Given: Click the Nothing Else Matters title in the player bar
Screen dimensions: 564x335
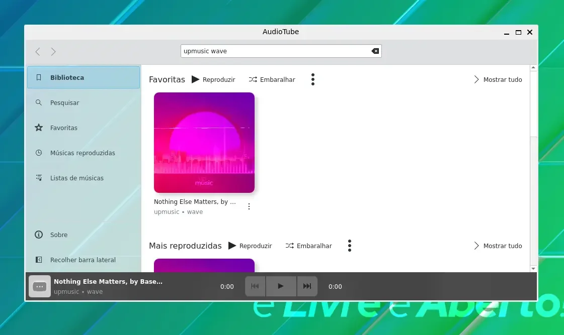Looking at the screenshot, I should pos(108,281).
